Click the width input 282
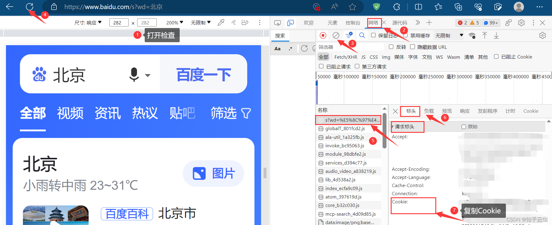Image resolution: width=552 pixels, height=225 pixels. click(119, 23)
